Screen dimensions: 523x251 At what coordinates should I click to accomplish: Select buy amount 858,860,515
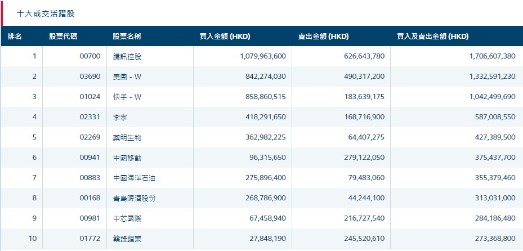tap(266, 97)
